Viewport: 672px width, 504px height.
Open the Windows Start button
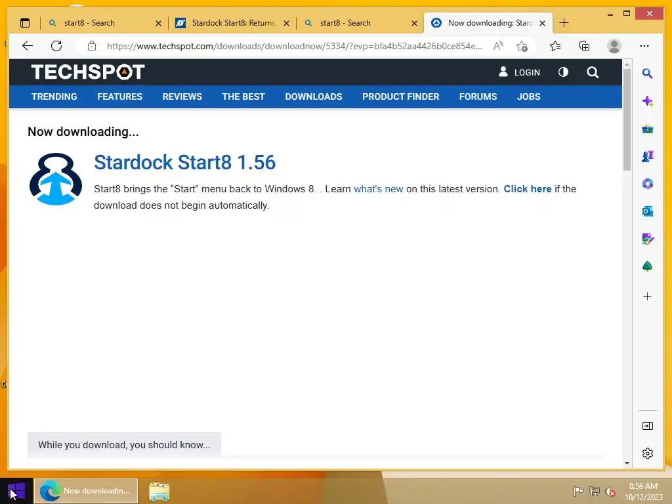(x=16, y=491)
